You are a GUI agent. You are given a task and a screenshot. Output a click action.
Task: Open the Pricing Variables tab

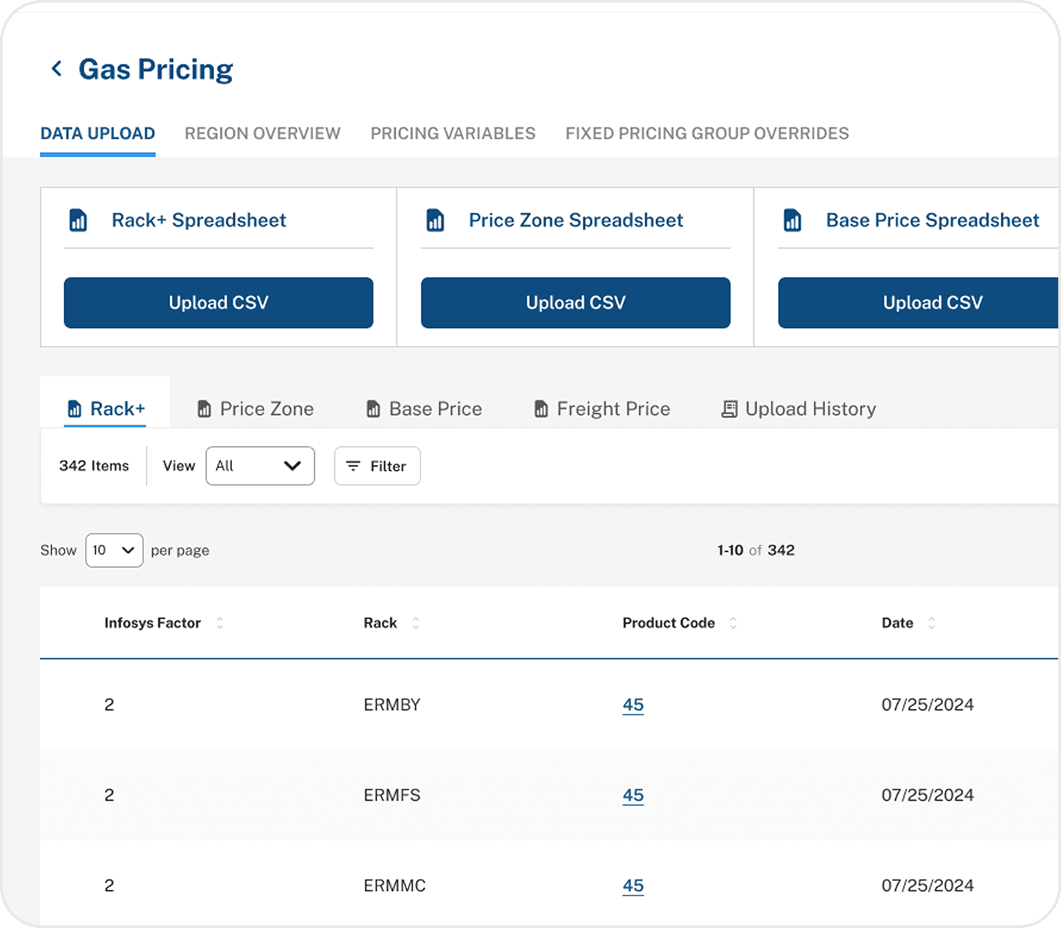[x=453, y=133]
